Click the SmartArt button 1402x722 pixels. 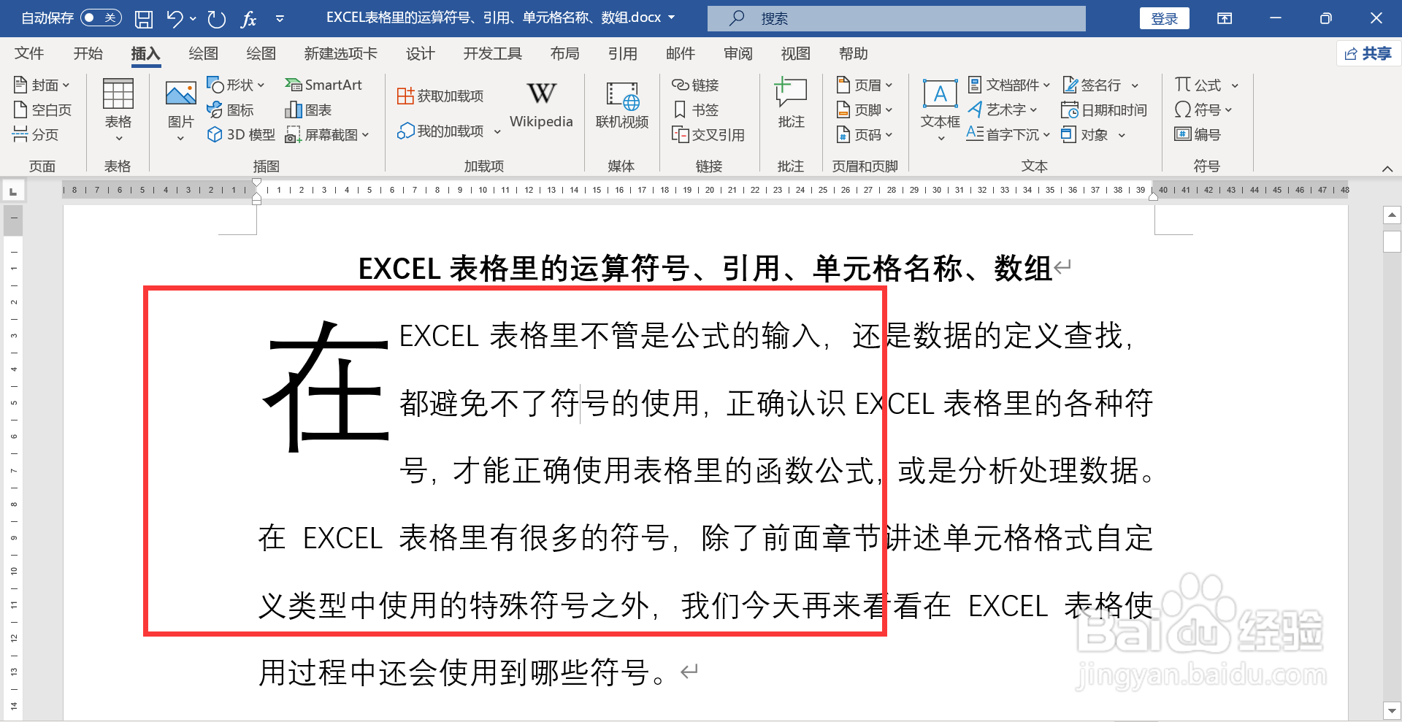[323, 85]
